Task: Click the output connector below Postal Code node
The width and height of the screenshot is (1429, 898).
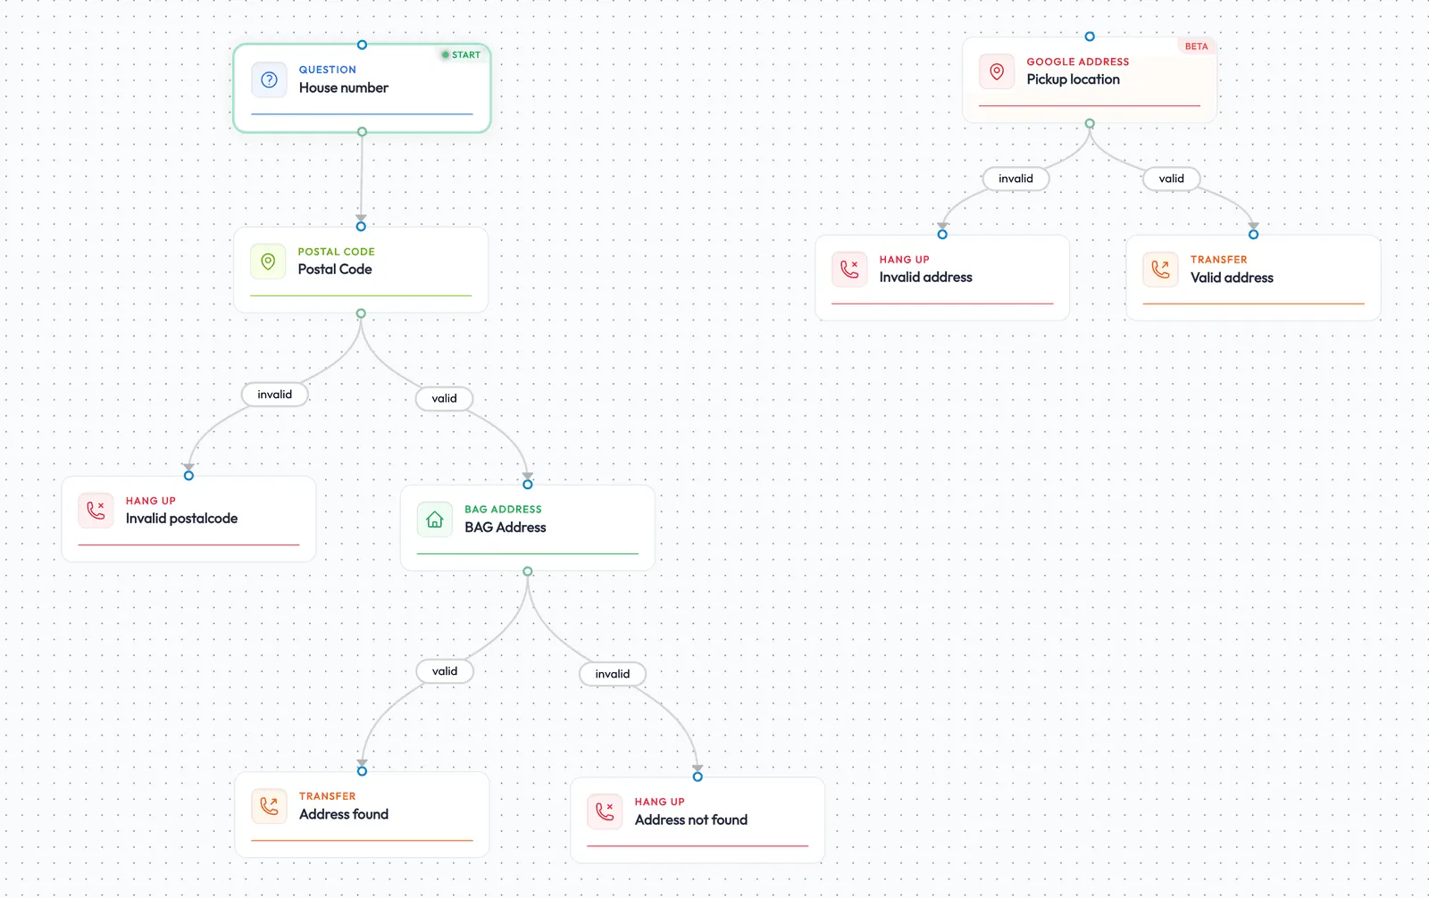Action: click(361, 313)
